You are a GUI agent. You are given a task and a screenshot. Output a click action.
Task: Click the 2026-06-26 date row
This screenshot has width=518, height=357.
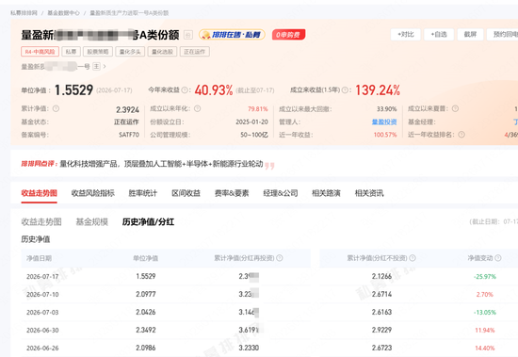(x=42, y=348)
